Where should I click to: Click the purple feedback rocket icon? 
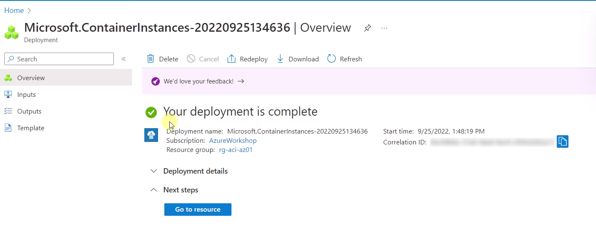click(155, 81)
